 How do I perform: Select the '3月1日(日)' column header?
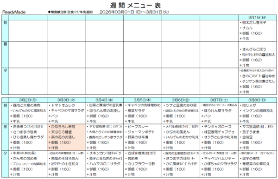(x=257, y=17)
